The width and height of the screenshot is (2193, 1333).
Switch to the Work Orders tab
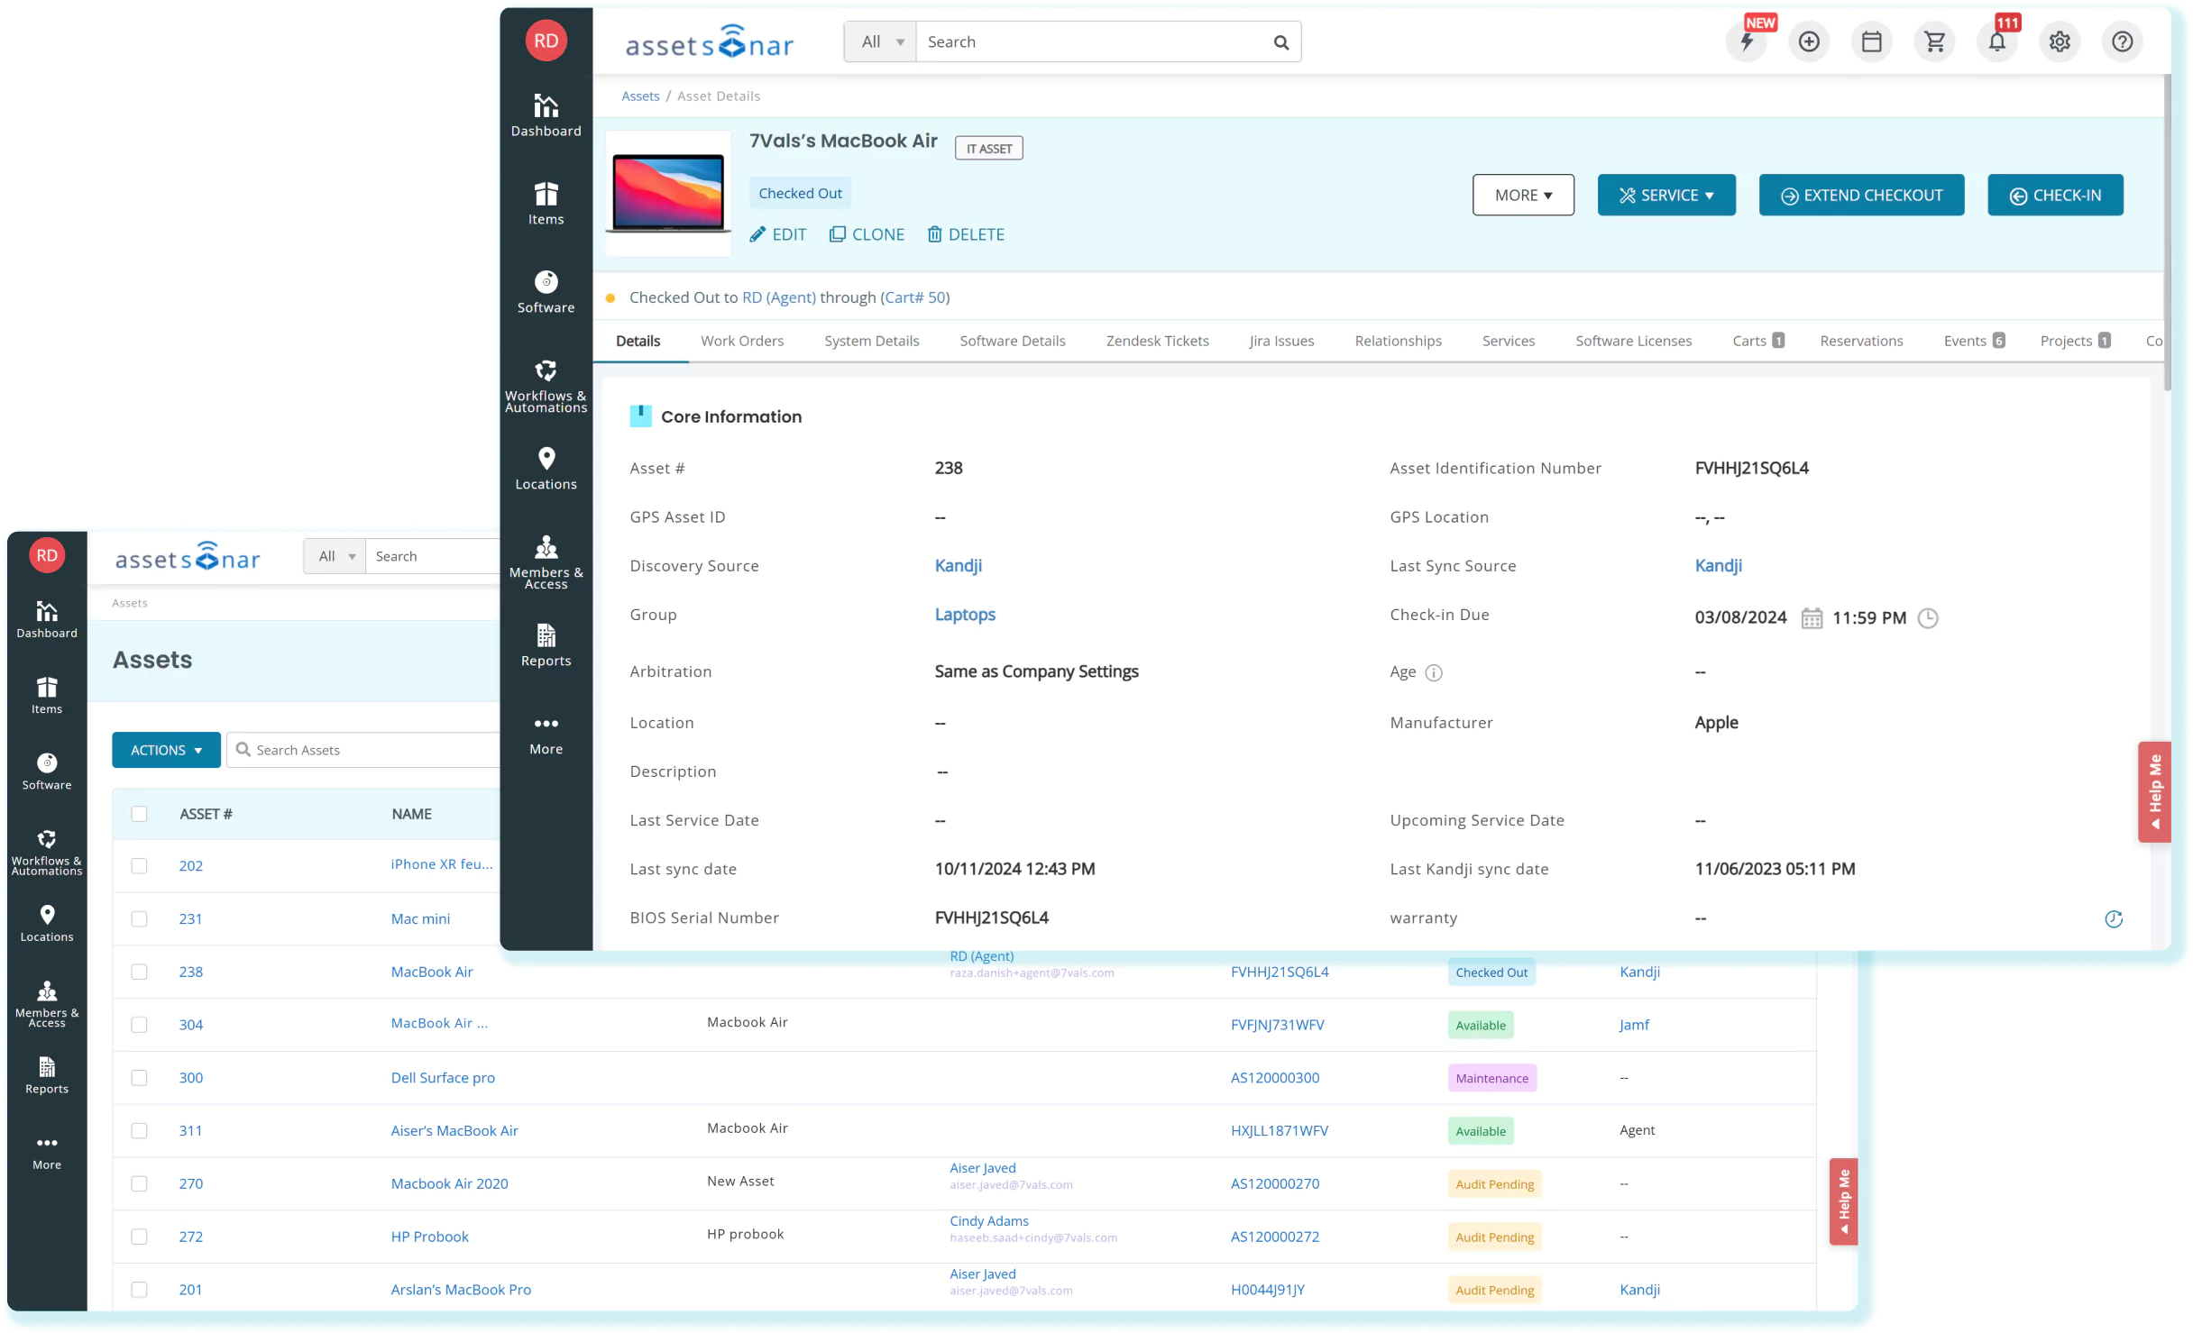[x=741, y=341]
